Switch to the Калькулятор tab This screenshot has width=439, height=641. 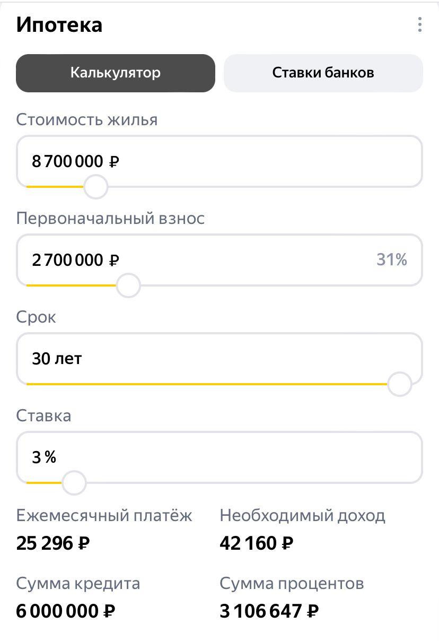click(116, 73)
